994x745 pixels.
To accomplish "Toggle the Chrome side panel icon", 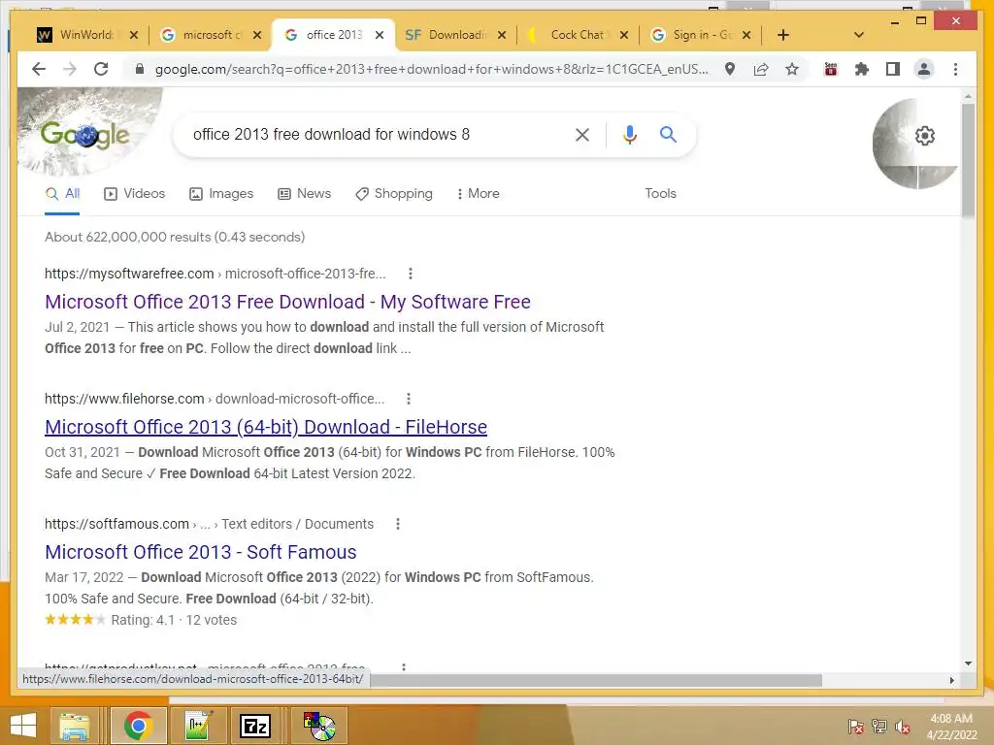I will tap(893, 69).
